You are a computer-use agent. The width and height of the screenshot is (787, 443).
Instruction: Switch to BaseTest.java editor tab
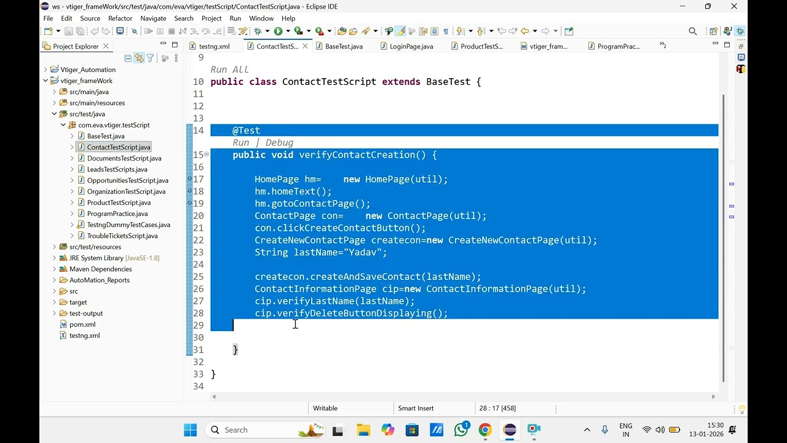[x=344, y=46]
